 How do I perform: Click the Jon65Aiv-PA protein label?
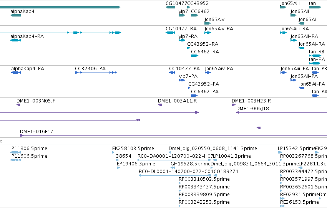pos(219,69)
